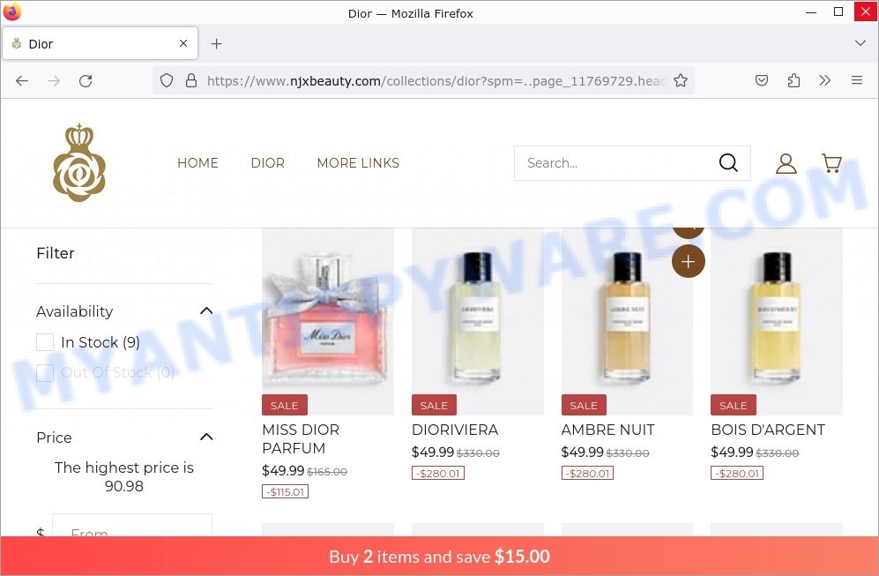Click the gold rose crown logo

79,162
